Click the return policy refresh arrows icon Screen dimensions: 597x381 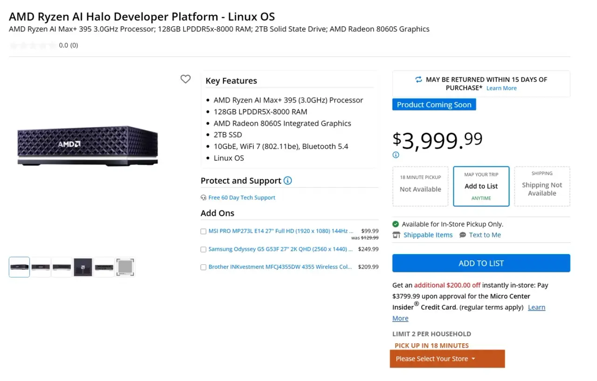[419, 80]
